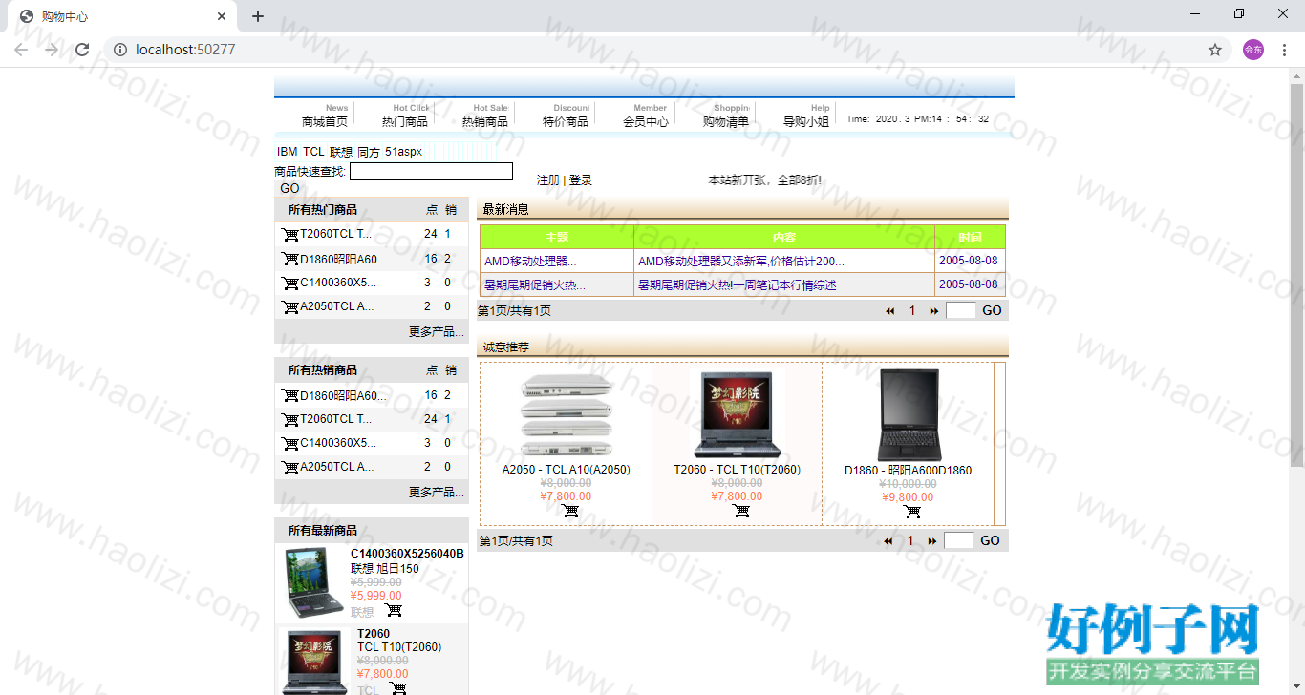The height and width of the screenshot is (695, 1305).
Task: Focus page number field in recommendations pager
Action: point(959,540)
